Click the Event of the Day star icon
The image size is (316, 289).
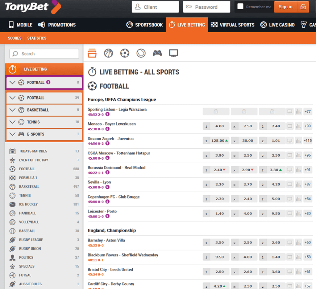pos(12,160)
